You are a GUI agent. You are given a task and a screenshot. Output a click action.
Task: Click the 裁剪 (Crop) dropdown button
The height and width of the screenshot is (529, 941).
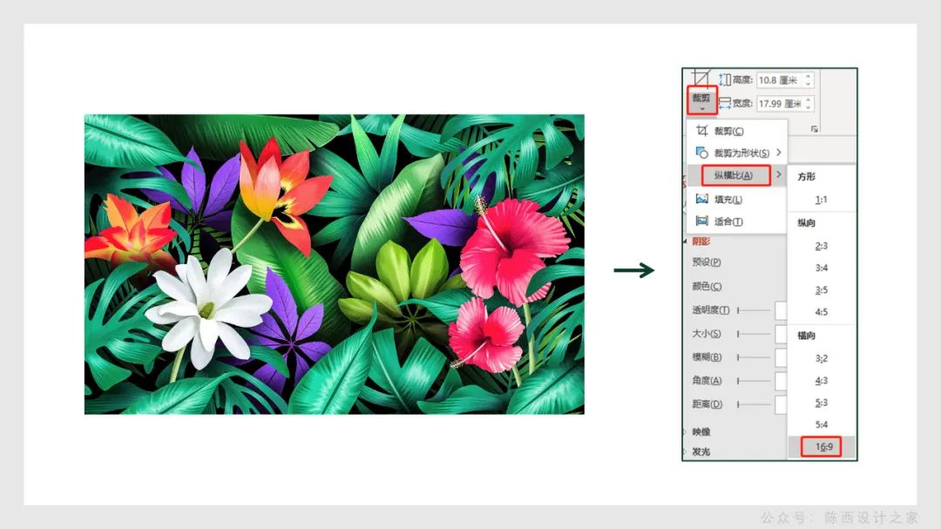(x=701, y=101)
